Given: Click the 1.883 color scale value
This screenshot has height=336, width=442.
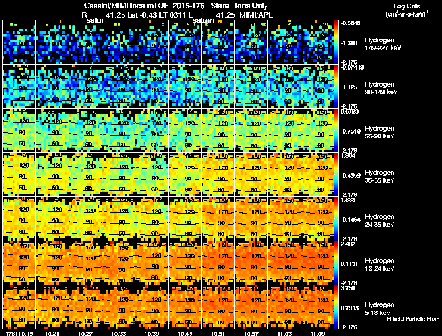Looking at the screenshot, I should click(348, 200).
